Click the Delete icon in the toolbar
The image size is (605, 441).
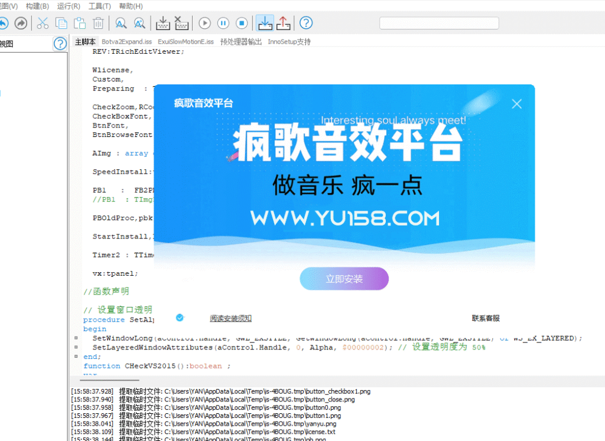(x=98, y=23)
